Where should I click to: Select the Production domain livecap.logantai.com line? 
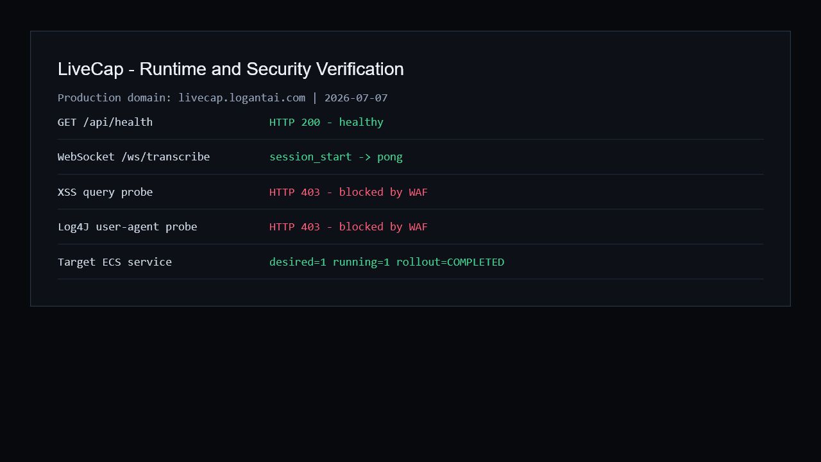coord(223,98)
